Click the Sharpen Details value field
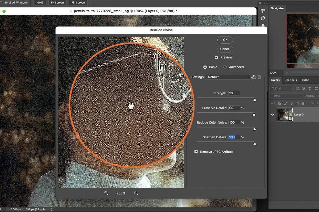Viewport: 319px width, 212px height. 234,137
